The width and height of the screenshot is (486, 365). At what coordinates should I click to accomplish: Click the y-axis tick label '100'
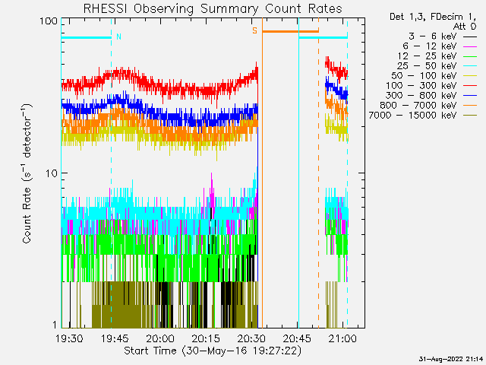(49, 21)
